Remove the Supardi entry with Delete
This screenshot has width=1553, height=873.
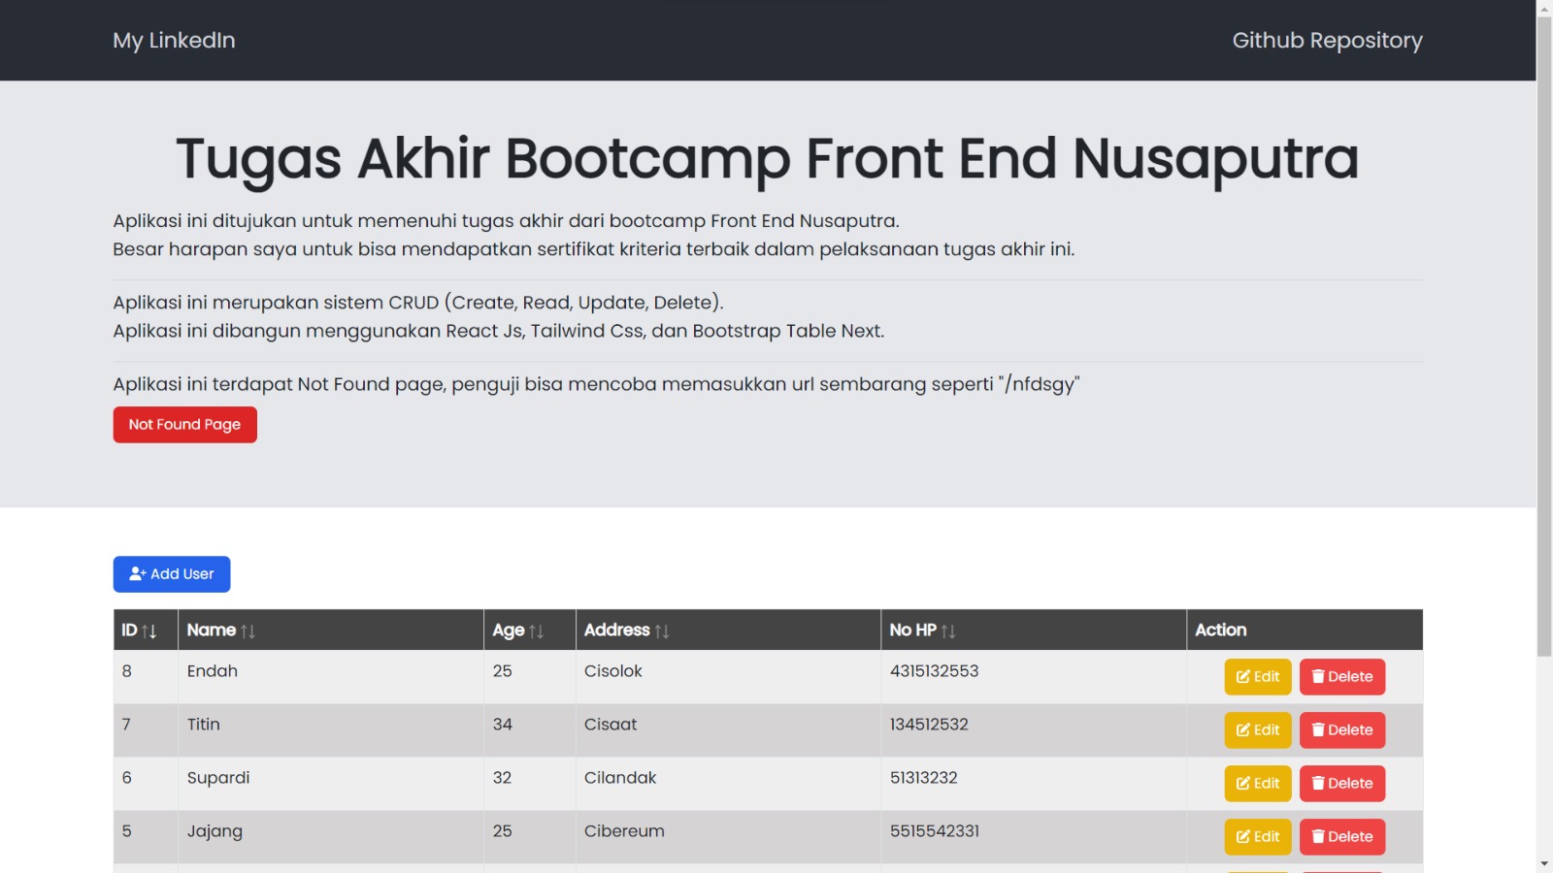(1342, 784)
